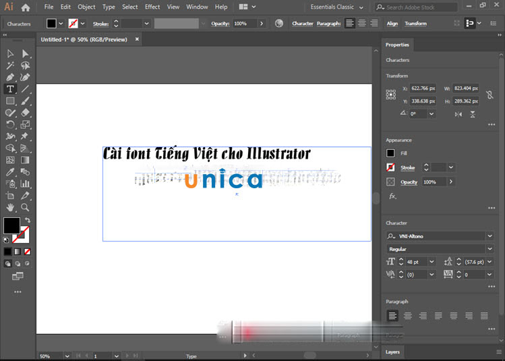Open the Effect menu
The width and height of the screenshot is (505, 361).
(152, 7)
